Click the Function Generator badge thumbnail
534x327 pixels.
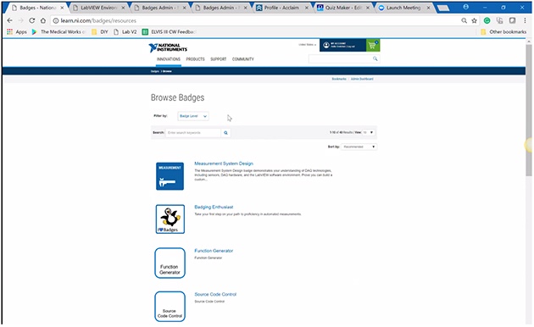pos(170,263)
